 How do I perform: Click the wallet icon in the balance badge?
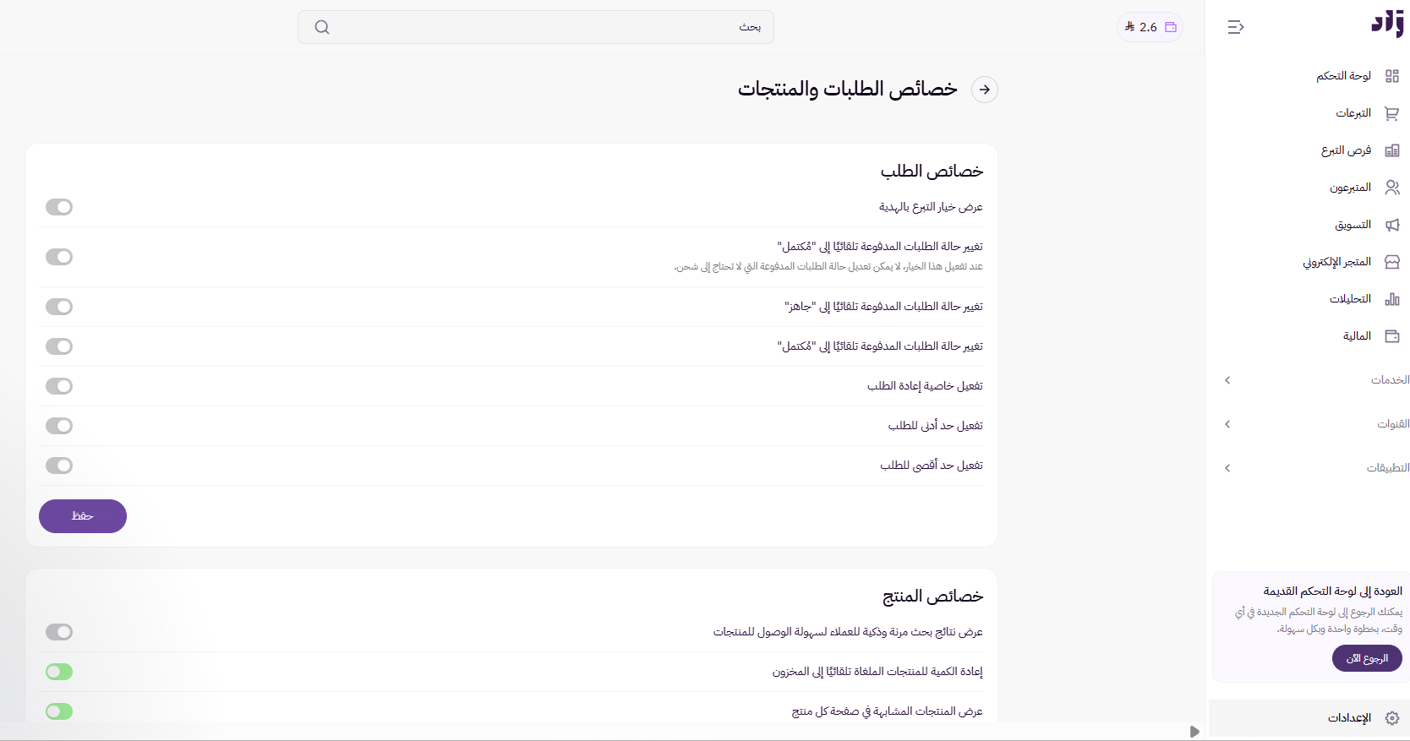pyautogui.click(x=1171, y=27)
